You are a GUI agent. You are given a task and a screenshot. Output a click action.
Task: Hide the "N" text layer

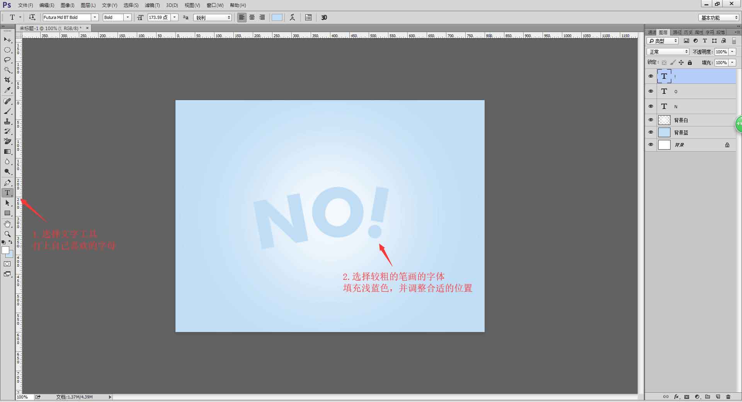point(651,106)
